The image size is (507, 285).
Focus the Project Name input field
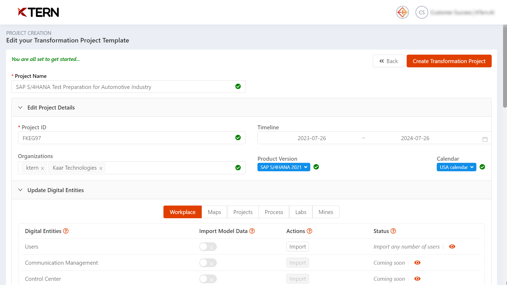pos(128,87)
